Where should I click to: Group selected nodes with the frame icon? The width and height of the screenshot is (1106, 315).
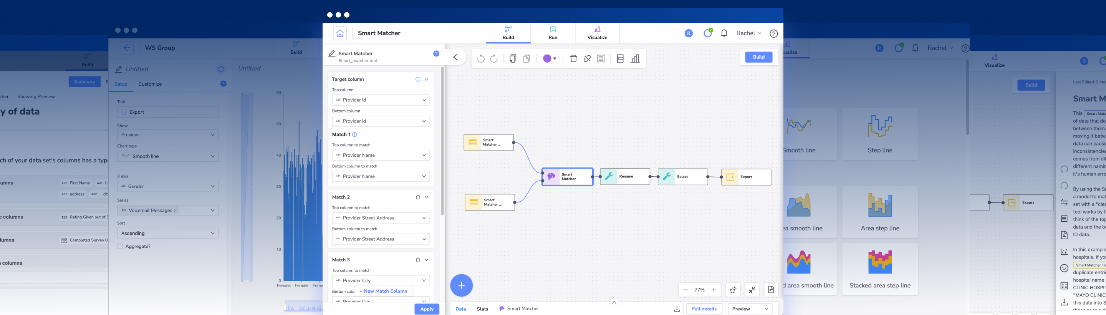601,58
